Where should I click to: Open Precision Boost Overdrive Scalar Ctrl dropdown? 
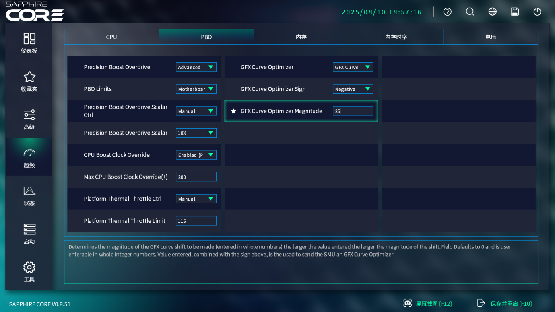196,111
